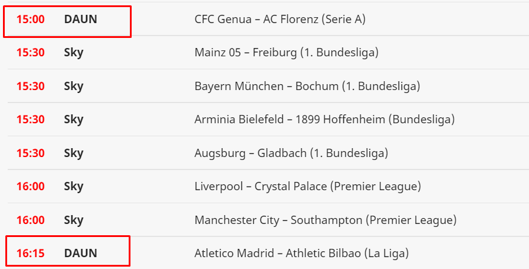
Task: Open Mainz 05 – Freiburg match entry
Action: point(286,52)
